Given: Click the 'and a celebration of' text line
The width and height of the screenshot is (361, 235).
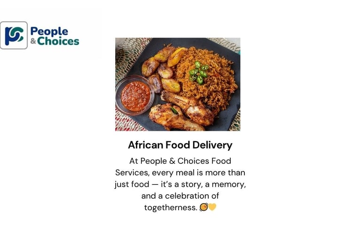Looking at the screenshot, I should 180,195.
